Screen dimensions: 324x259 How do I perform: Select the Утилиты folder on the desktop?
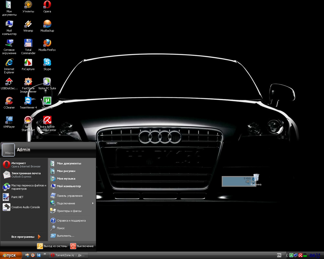28,7
